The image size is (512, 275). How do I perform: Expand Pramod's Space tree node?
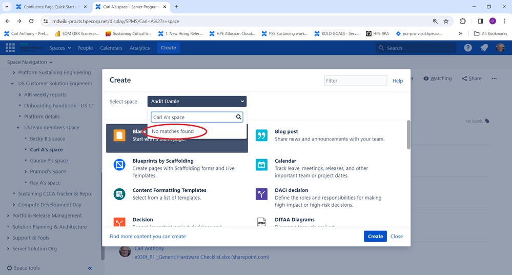tap(26, 172)
